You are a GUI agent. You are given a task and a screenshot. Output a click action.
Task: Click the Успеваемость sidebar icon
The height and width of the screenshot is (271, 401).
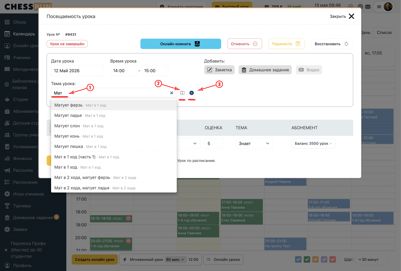click(7, 147)
